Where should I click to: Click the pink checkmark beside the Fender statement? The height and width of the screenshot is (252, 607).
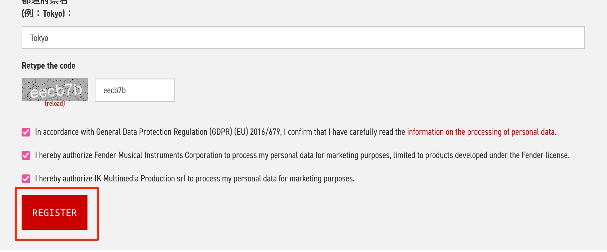tap(26, 155)
